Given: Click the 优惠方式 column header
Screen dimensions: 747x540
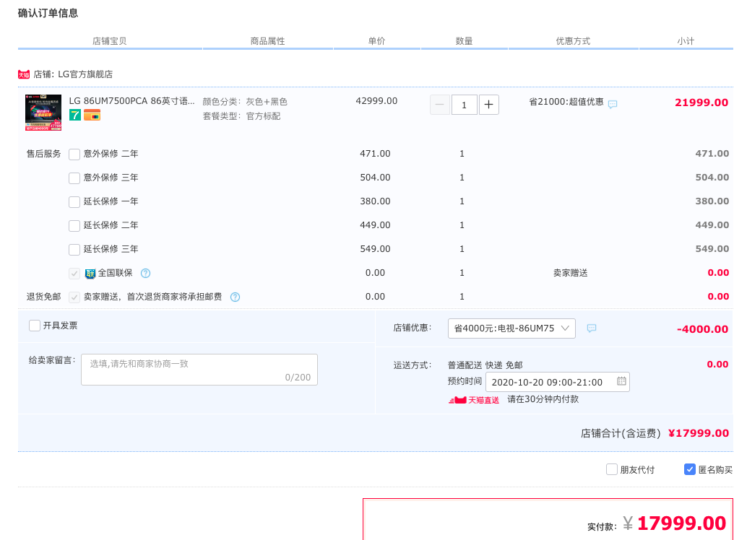Looking at the screenshot, I should pos(573,41).
